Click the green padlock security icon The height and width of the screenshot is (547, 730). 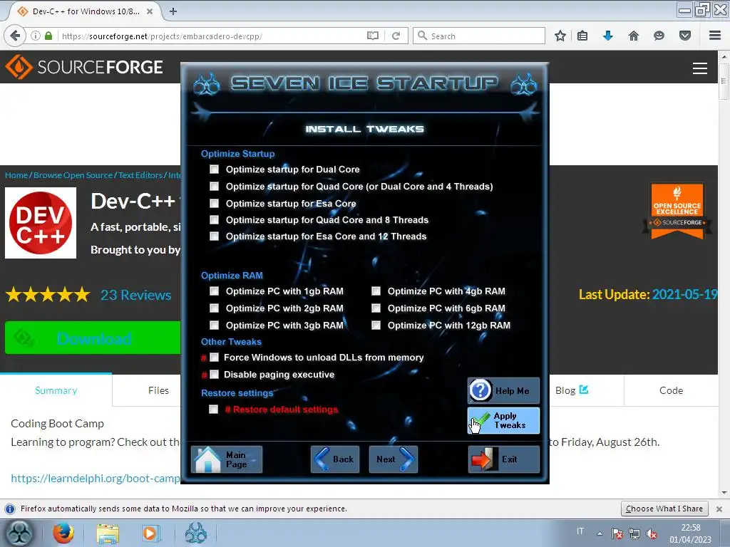pyautogui.click(x=48, y=36)
